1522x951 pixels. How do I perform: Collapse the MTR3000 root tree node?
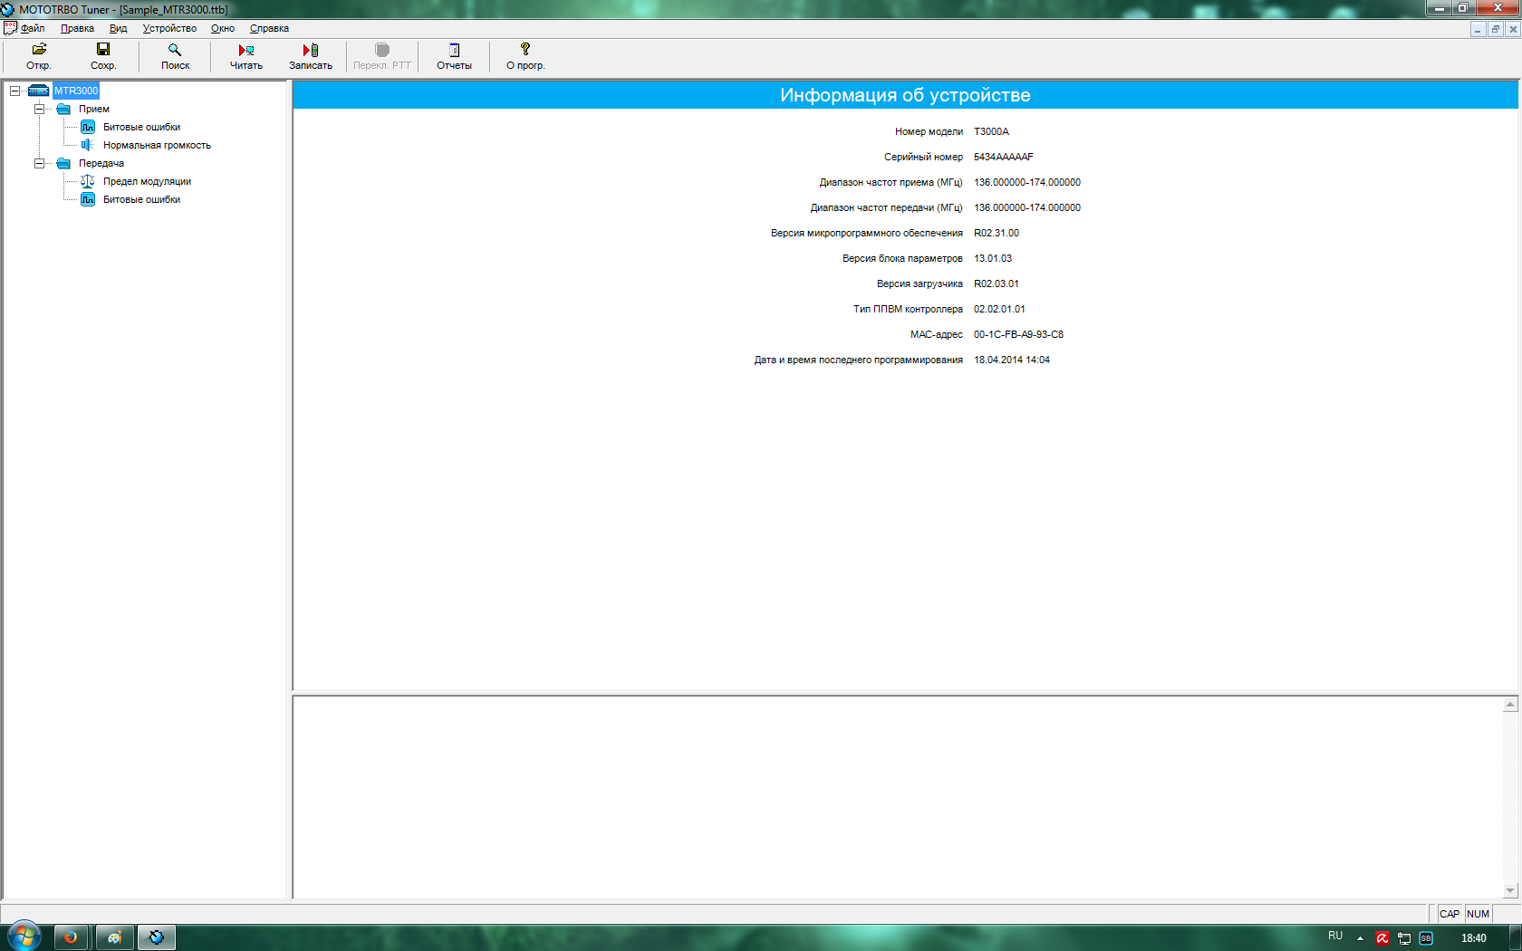(x=14, y=91)
